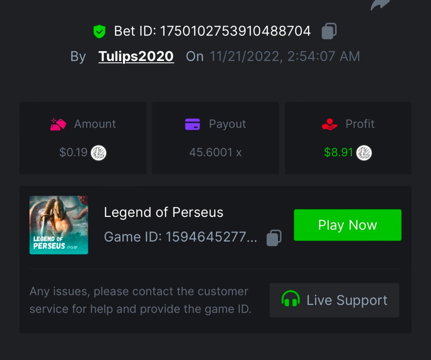Click the Bet ID number text
The height and width of the screenshot is (360, 431).
point(235,32)
